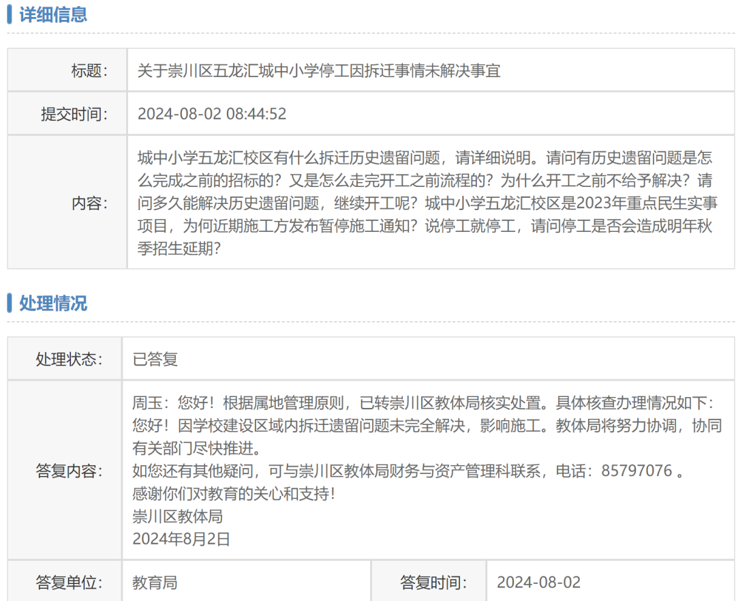The width and height of the screenshot is (736, 601).
Task: Click the 答复内容 label cell
Action: click(x=65, y=471)
